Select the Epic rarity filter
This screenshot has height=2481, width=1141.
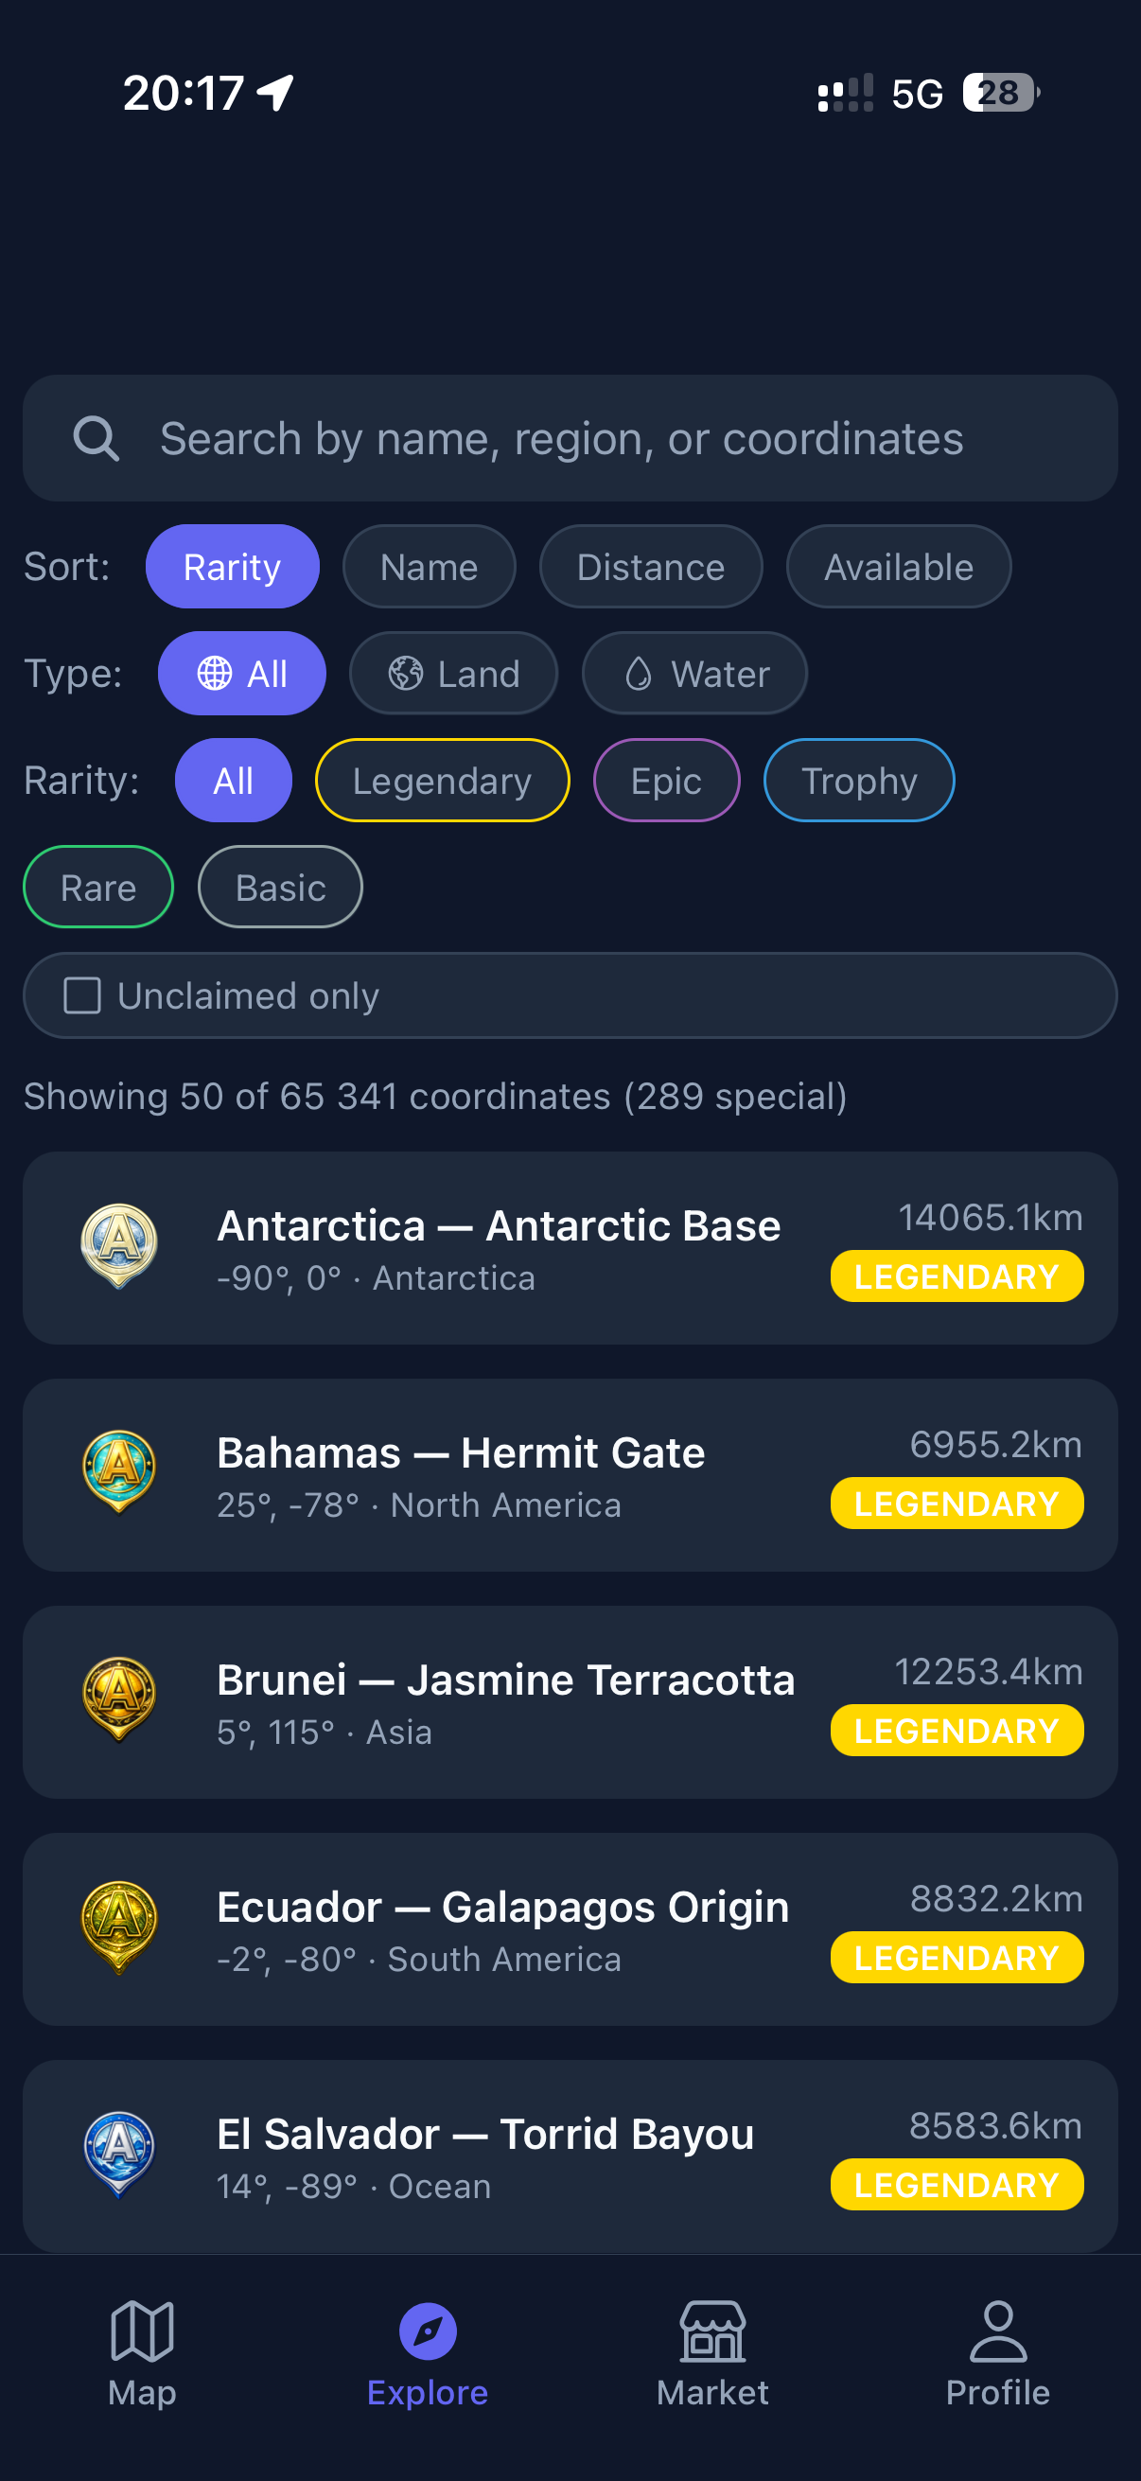point(666,780)
